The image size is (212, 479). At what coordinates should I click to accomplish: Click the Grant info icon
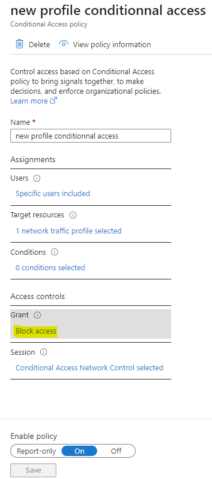(37, 315)
